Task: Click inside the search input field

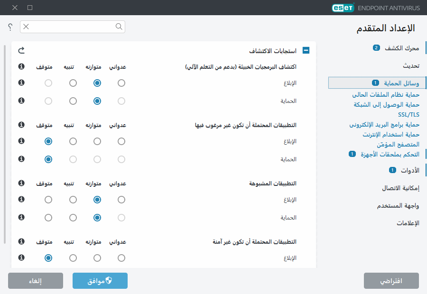Action: coord(71,27)
